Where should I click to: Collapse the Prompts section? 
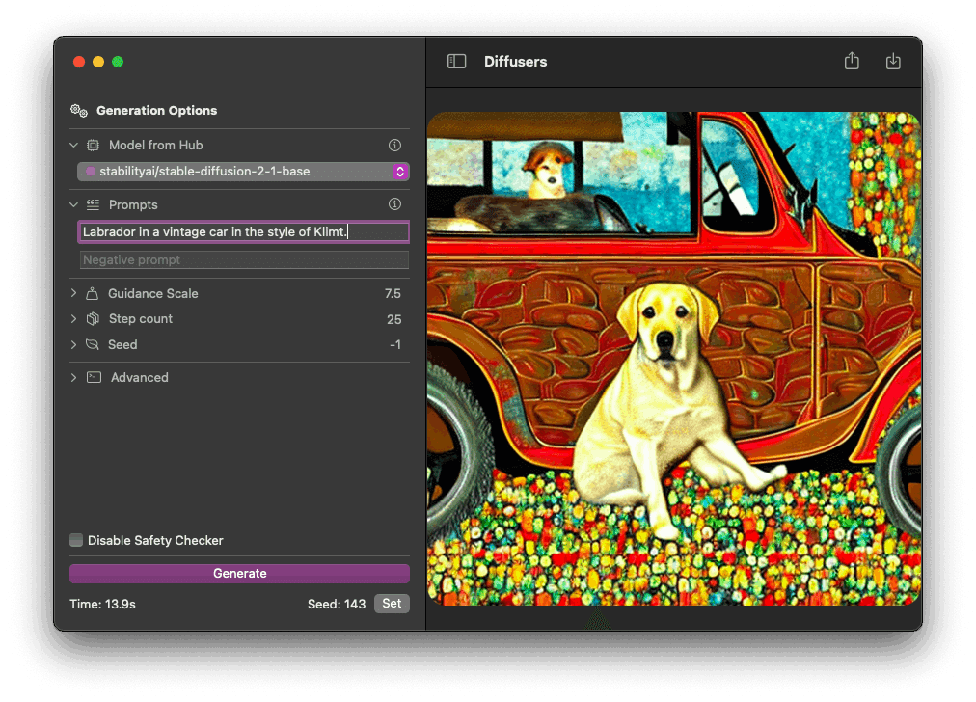tap(74, 205)
